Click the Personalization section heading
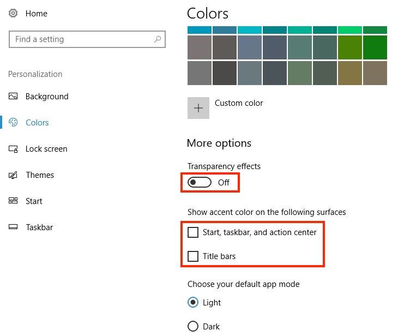Viewport: 398px width, 336px height. click(35, 74)
